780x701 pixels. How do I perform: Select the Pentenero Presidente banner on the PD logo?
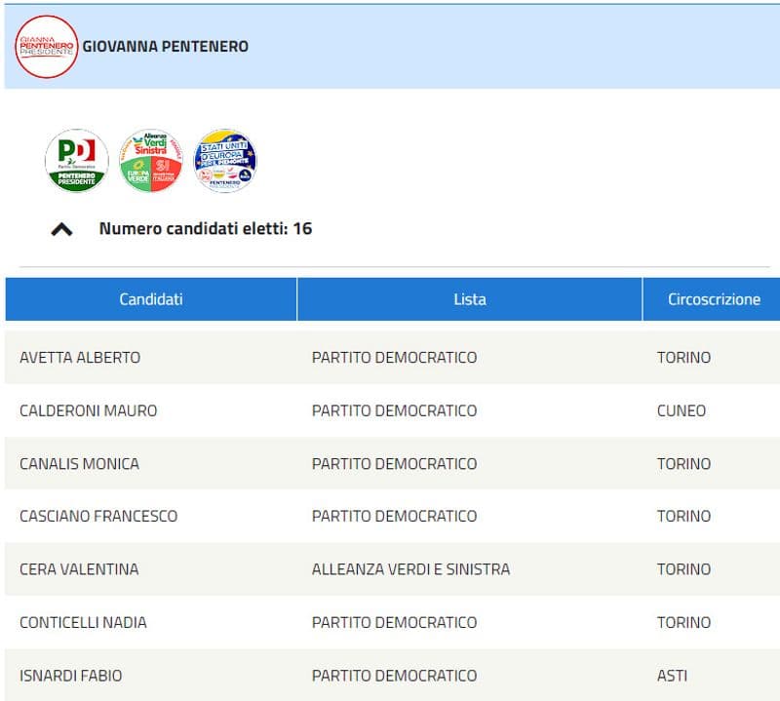pos(78,179)
